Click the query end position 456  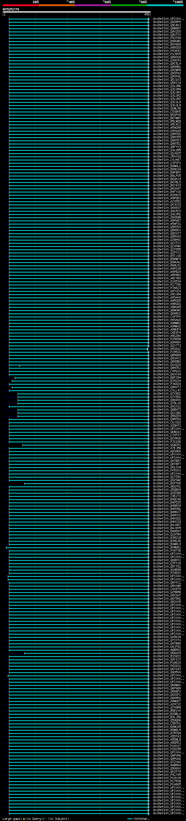[146, 14]
